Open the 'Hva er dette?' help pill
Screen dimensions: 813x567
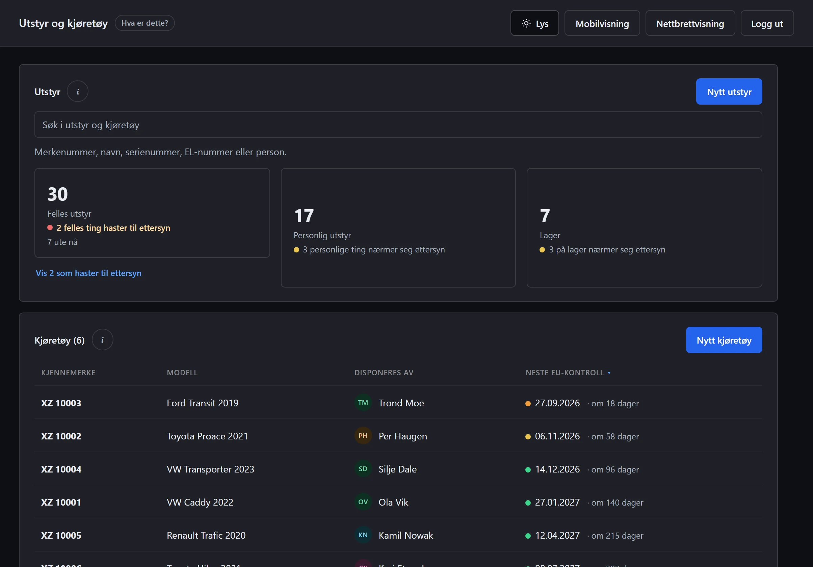tap(145, 23)
